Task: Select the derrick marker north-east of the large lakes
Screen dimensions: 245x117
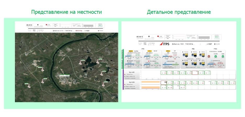Action: [x=98, y=61]
